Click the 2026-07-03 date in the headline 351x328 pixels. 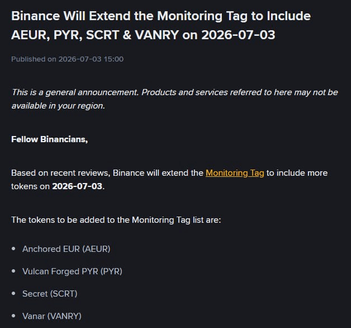pyautogui.click(x=238, y=35)
